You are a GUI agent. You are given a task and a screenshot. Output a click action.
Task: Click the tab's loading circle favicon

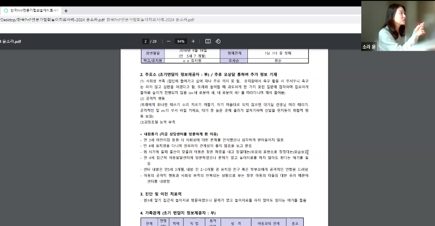(6, 11)
